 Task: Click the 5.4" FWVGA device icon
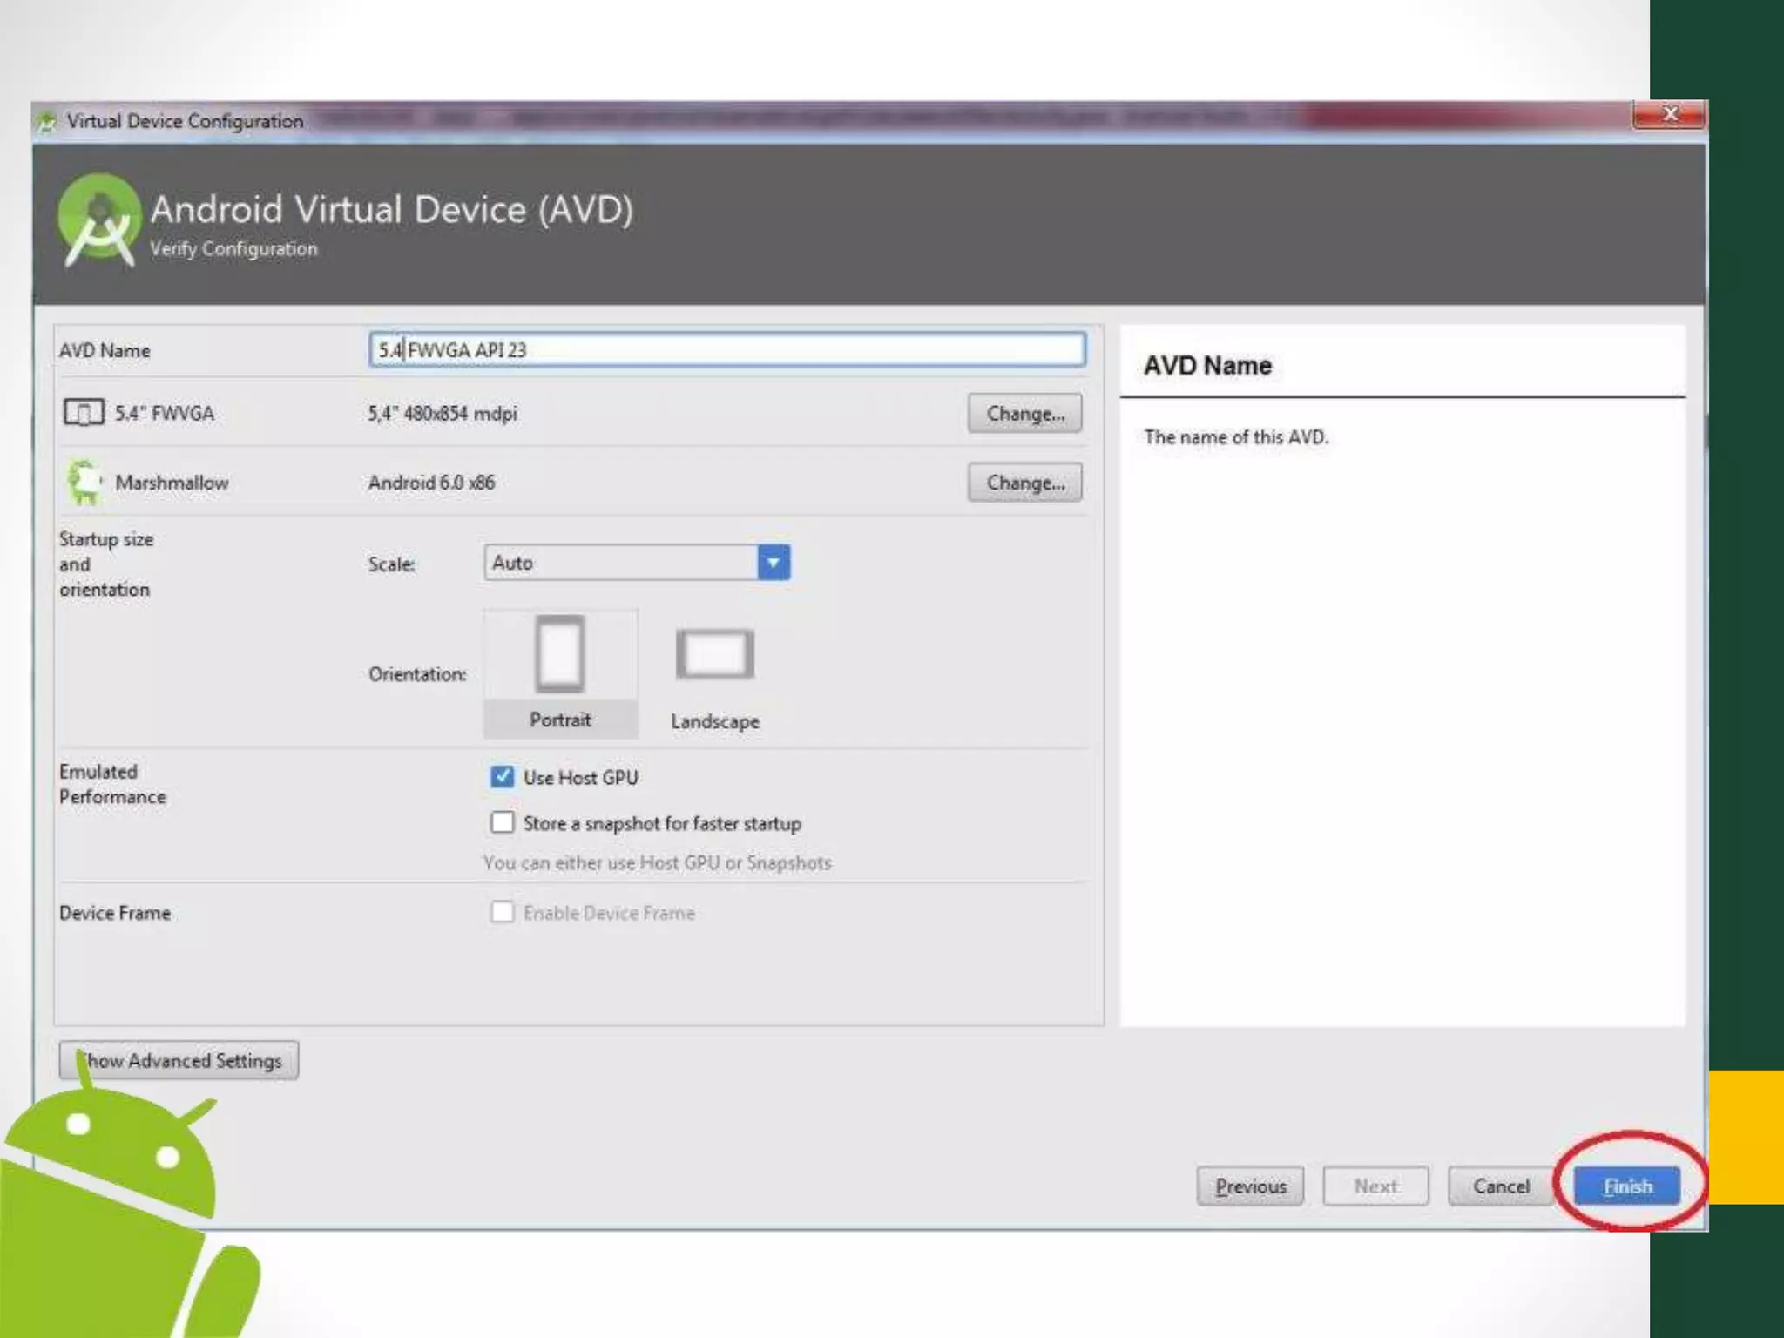click(x=84, y=412)
